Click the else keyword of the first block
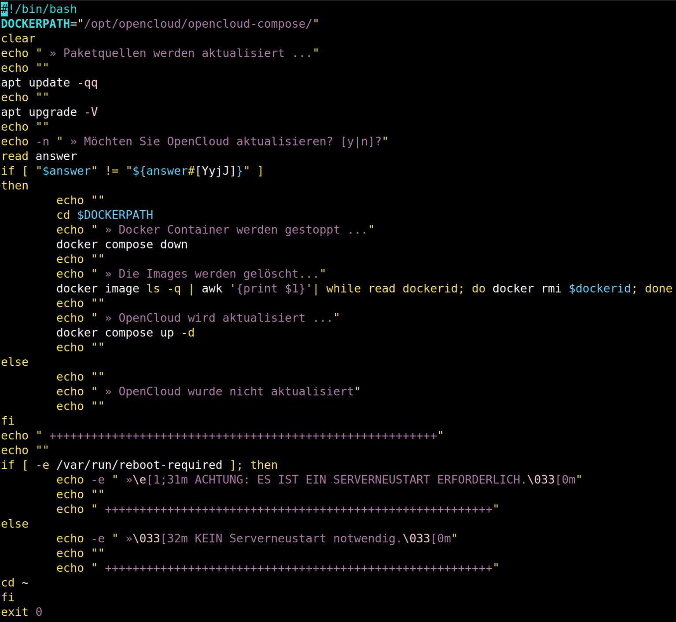 click(x=15, y=362)
